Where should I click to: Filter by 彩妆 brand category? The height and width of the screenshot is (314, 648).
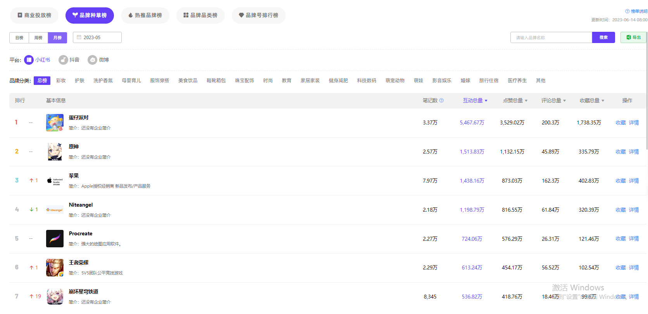[61, 81]
